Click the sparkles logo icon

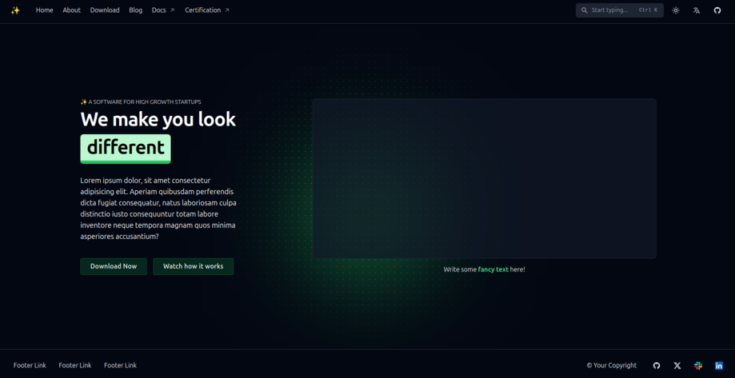click(x=15, y=10)
